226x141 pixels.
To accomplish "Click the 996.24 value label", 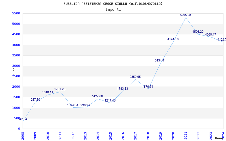I will pyautogui.click(x=85, y=105).
